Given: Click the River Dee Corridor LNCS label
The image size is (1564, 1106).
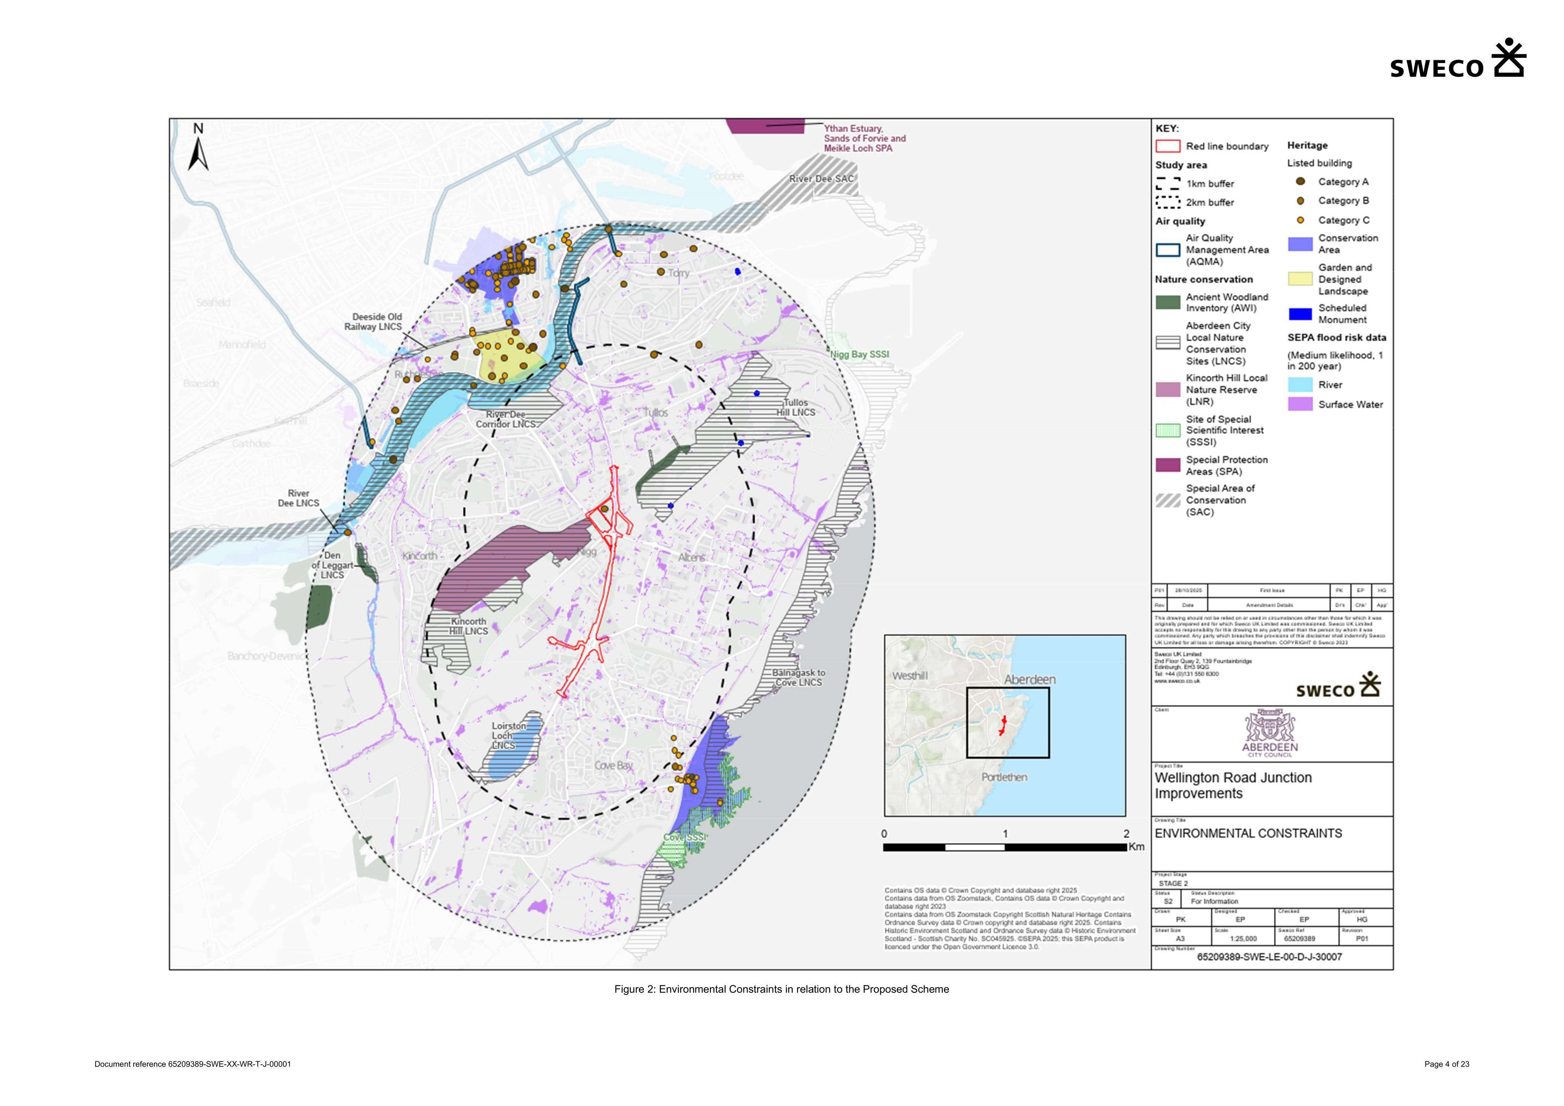Looking at the screenshot, I should tap(506, 419).
